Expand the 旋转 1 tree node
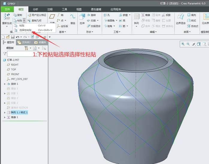 coord(5,84)
